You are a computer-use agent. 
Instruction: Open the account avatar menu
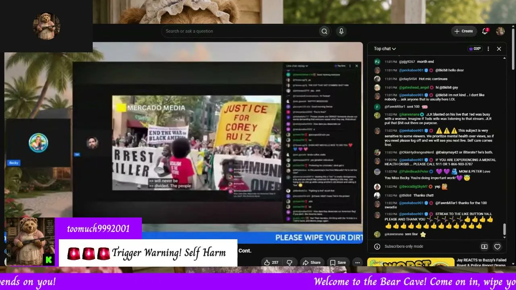tap(500, 31)
